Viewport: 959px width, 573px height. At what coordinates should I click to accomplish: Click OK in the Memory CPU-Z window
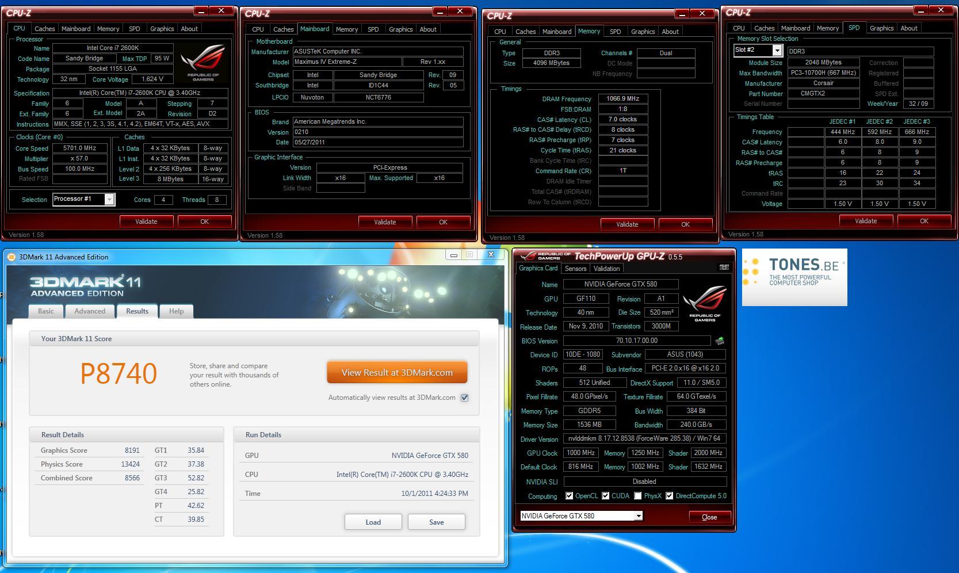tap(685, 224)
